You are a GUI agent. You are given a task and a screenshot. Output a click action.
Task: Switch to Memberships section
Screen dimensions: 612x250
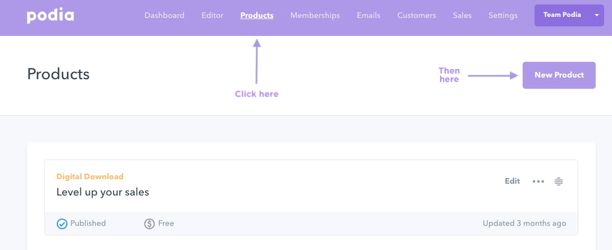pos(315,16)
